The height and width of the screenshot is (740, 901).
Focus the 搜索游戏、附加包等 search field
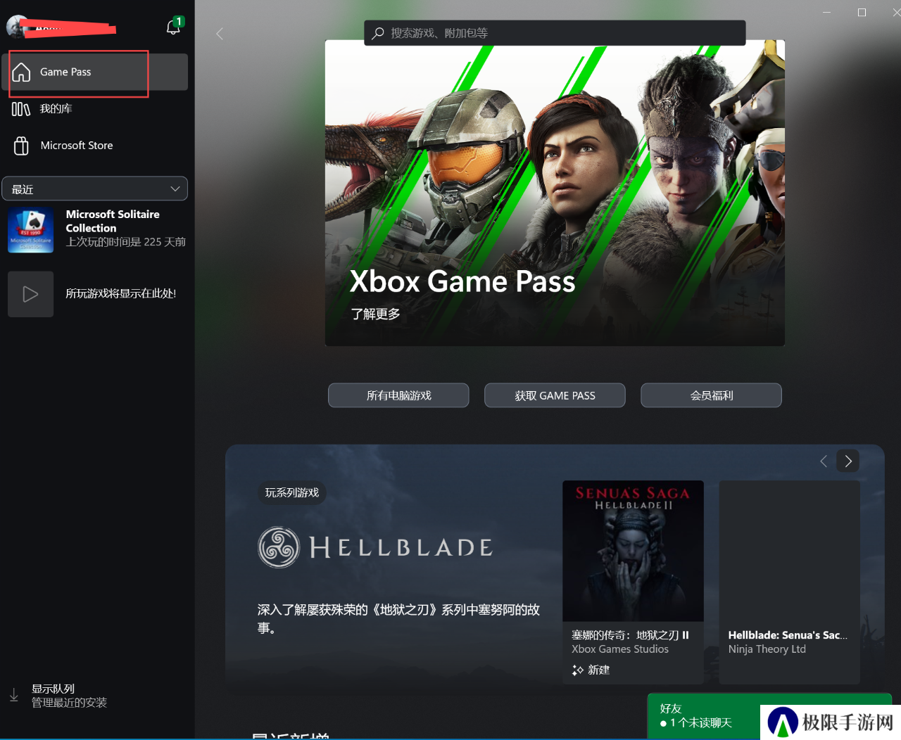[555, 33]
